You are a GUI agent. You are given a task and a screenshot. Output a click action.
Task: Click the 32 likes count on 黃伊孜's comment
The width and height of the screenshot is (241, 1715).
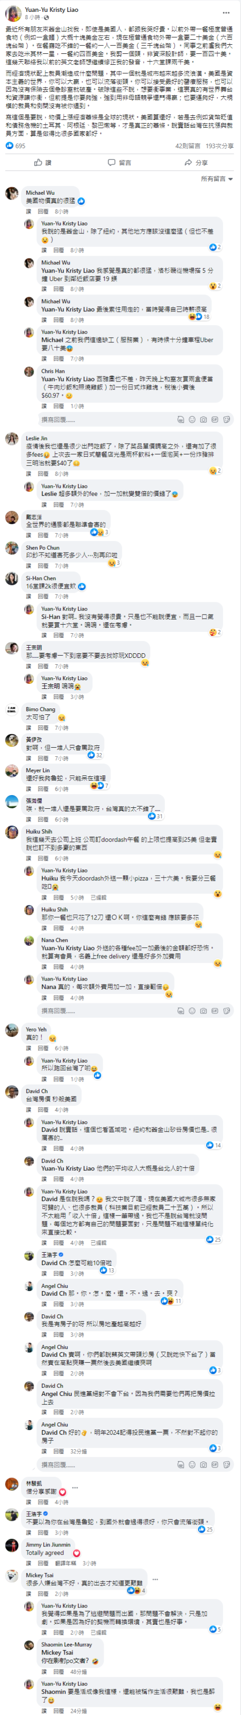95,756
